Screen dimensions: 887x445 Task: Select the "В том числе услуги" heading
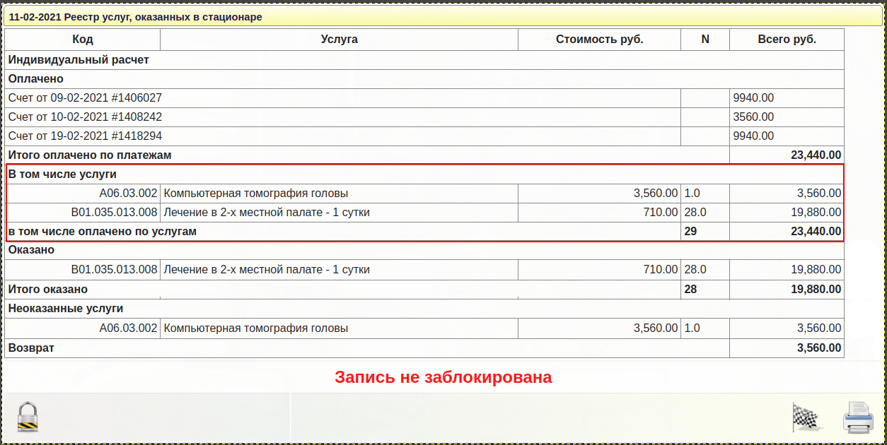pos(62,174)
